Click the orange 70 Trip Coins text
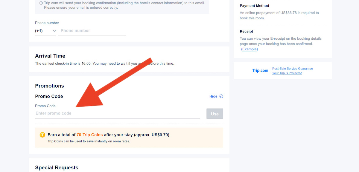This screenshot has width=359, height=172. (90, 135)
